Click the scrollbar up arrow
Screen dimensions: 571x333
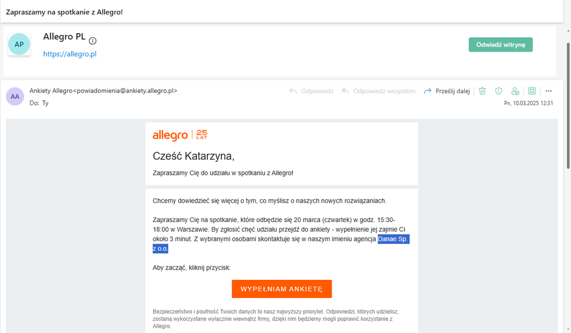(x=568, y=31)
